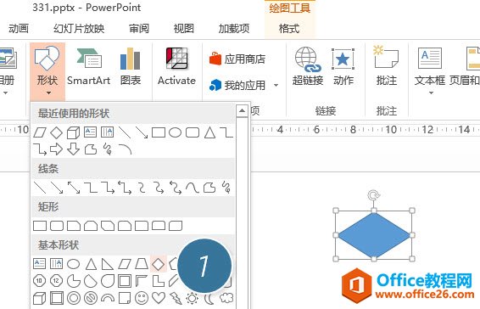Pick the right arrow in recent shapes
This screenshot has height=309, width=480.
(56, 149)
